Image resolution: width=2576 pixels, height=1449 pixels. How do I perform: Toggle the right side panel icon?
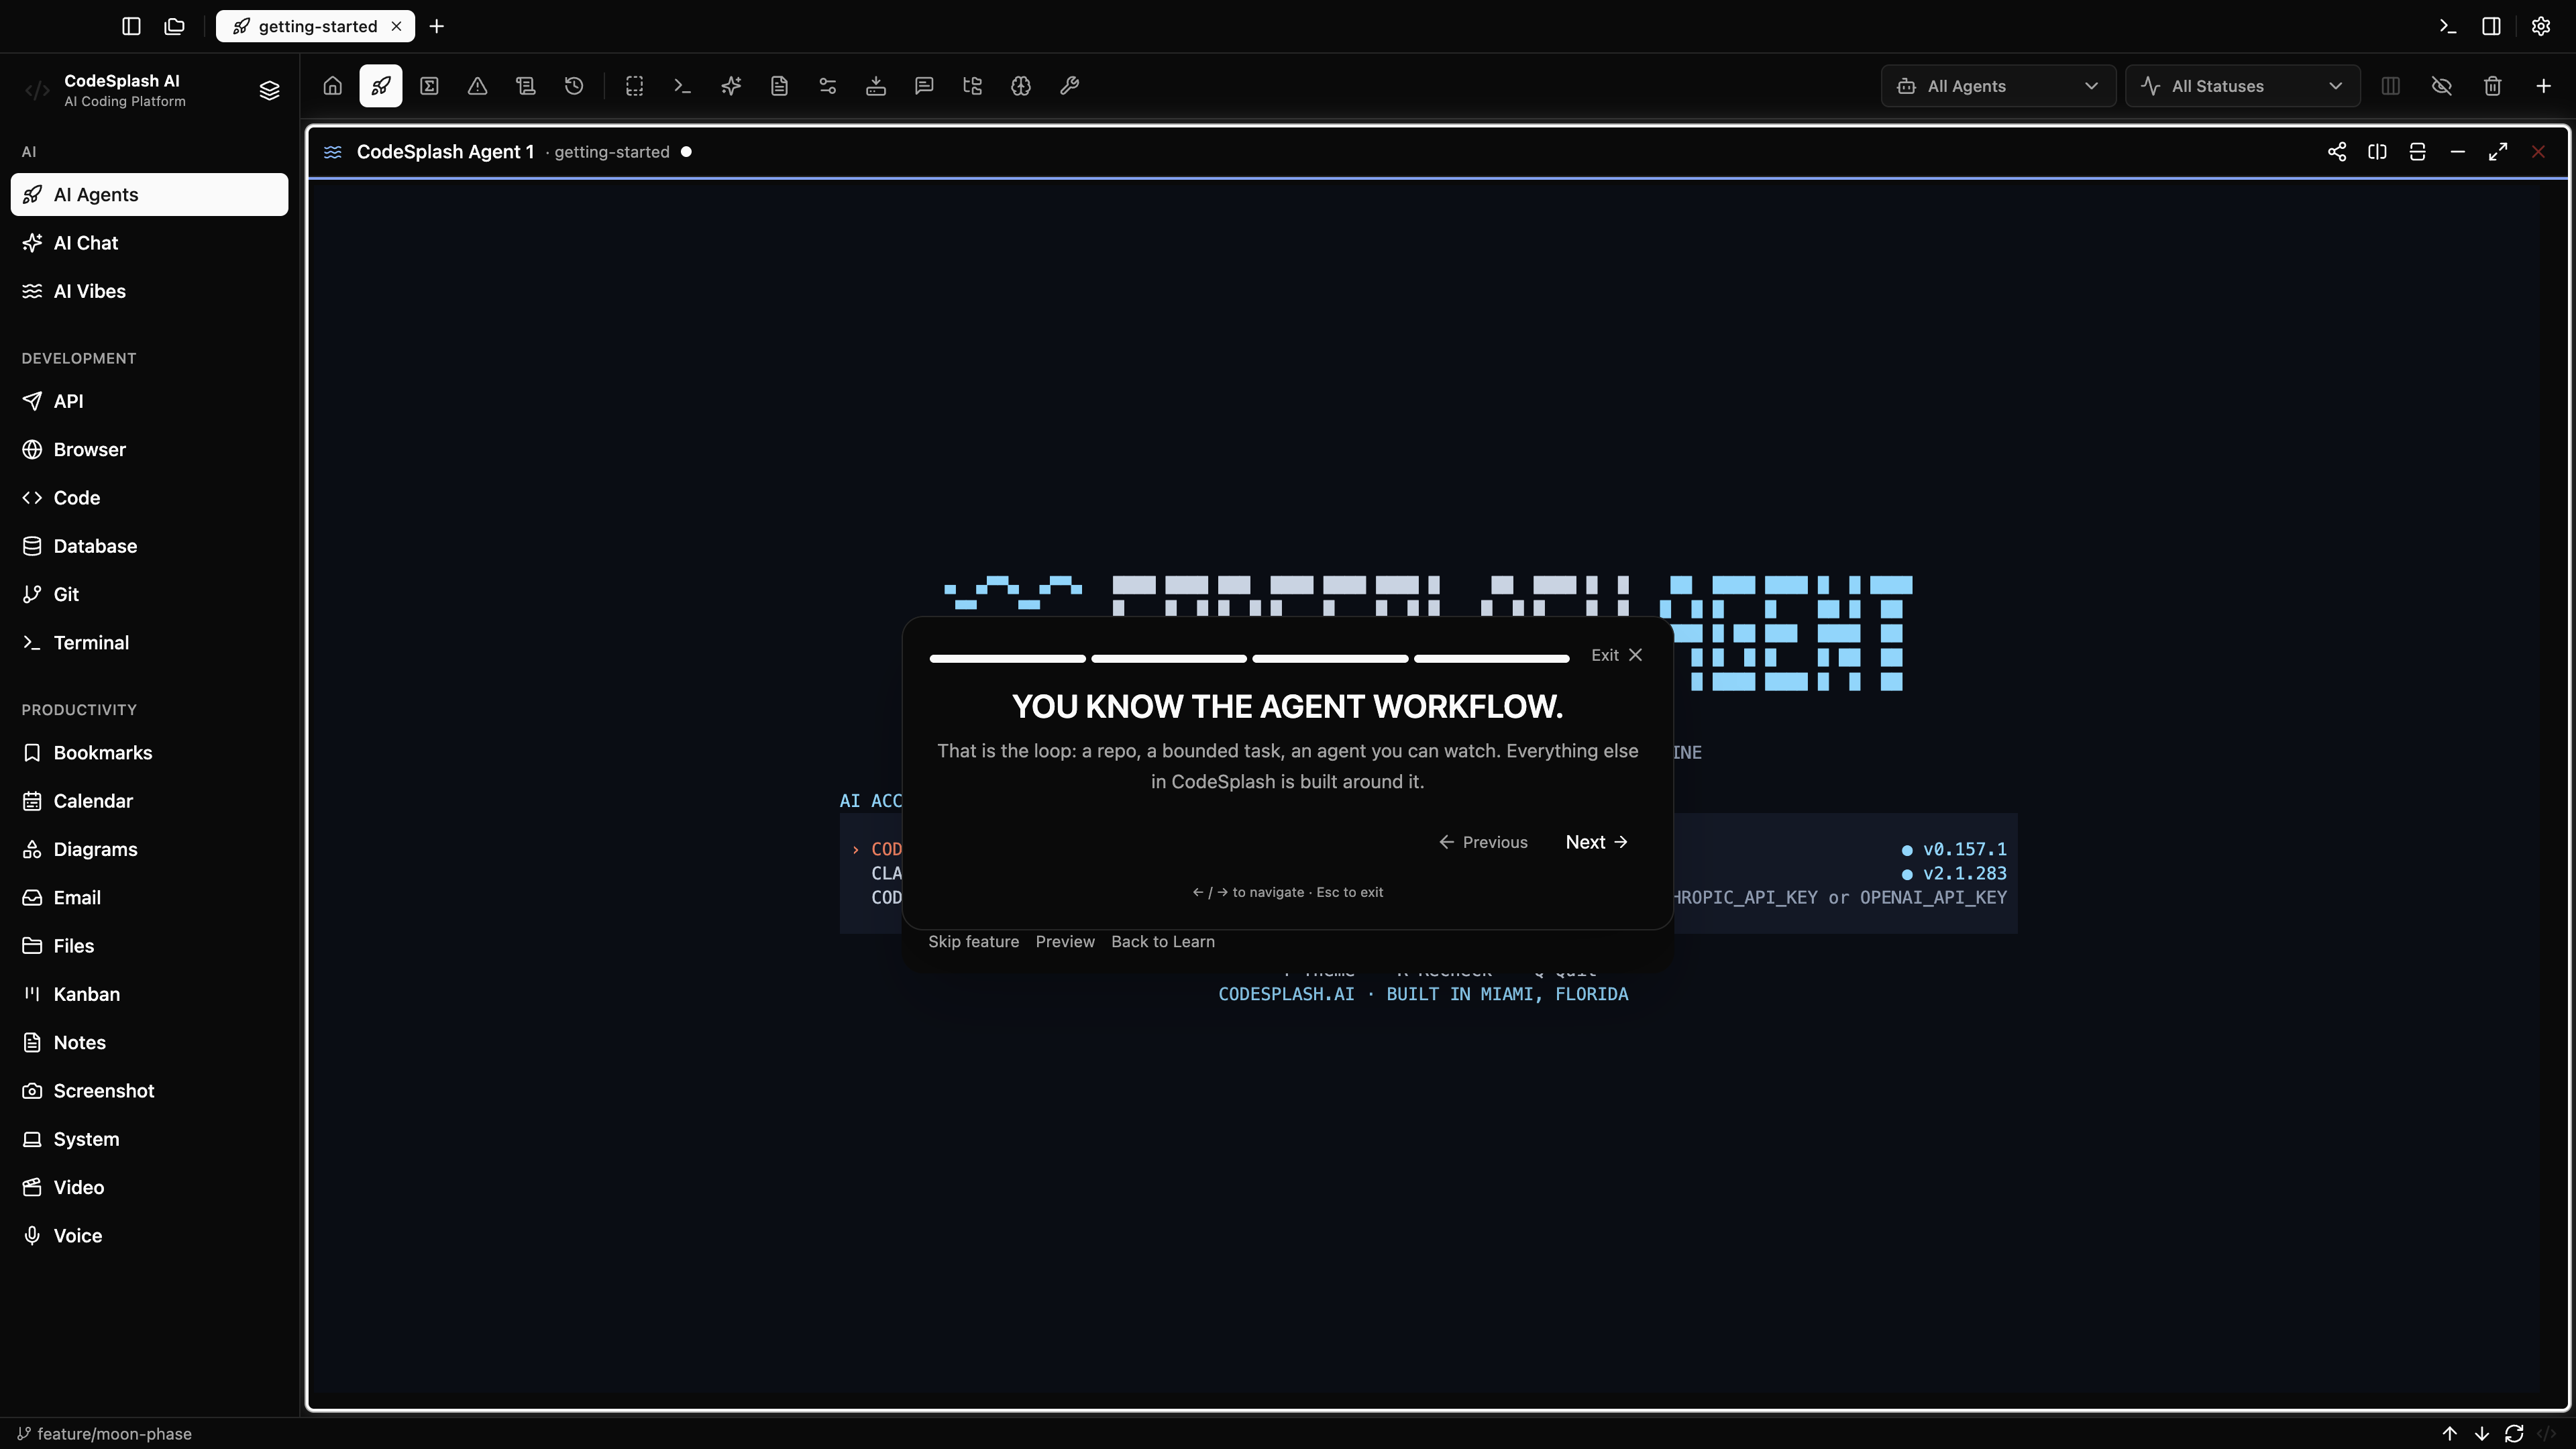tap(2492, 26)
